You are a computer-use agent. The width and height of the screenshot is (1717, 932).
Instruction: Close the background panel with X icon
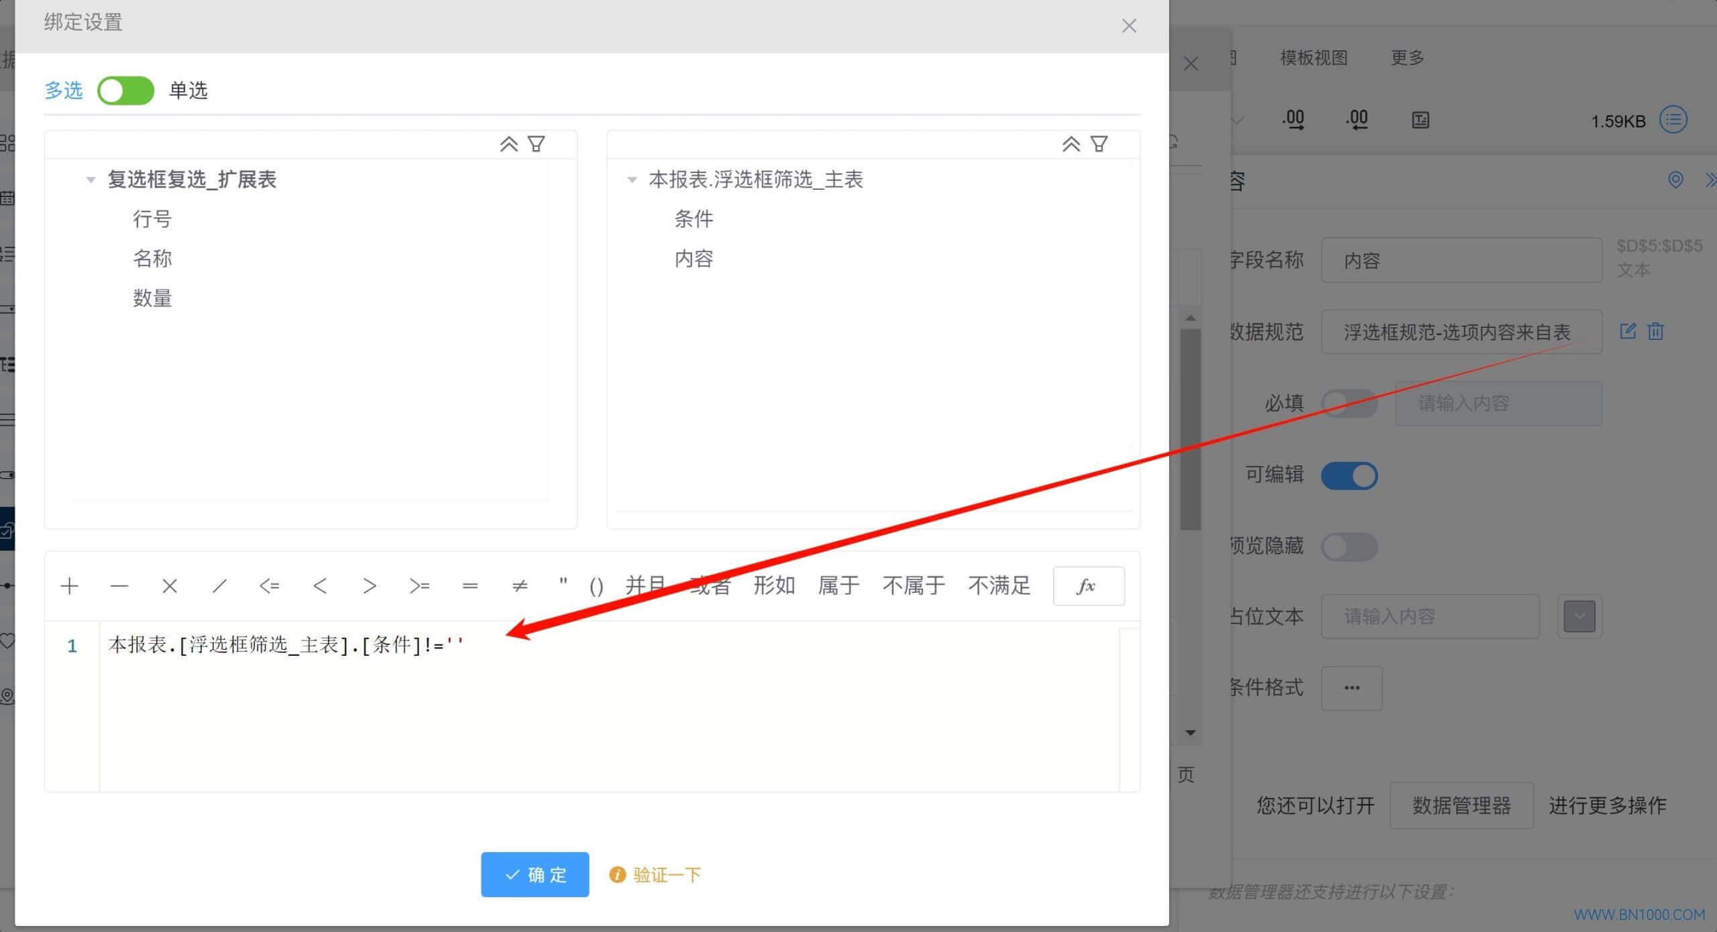coord(1191,64)
